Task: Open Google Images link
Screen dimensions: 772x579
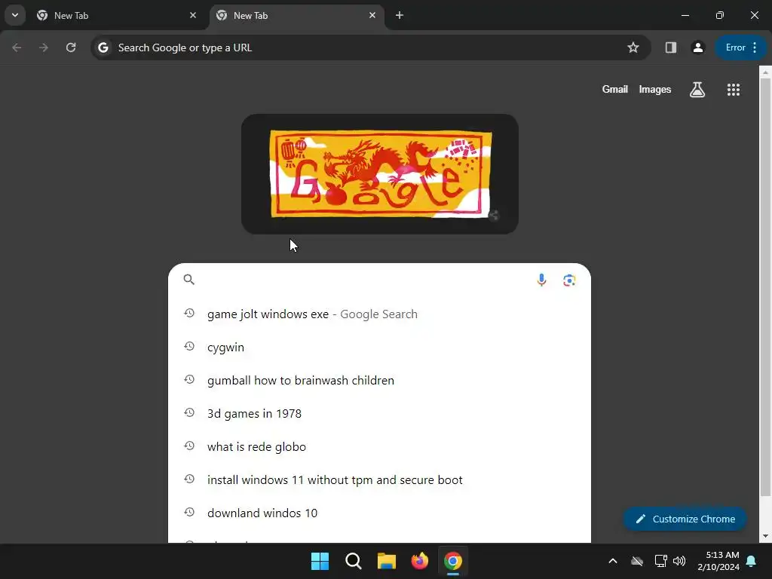Action: (655, 89)
